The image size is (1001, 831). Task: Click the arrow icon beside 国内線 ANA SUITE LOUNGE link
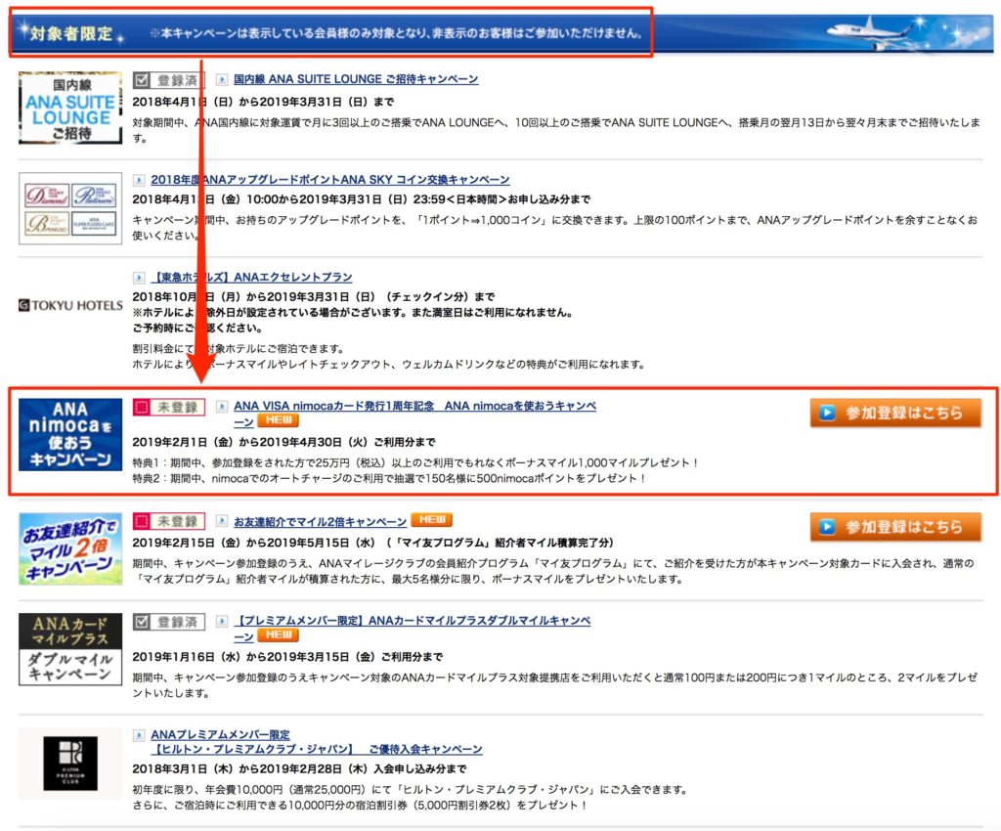click(222, 80)
